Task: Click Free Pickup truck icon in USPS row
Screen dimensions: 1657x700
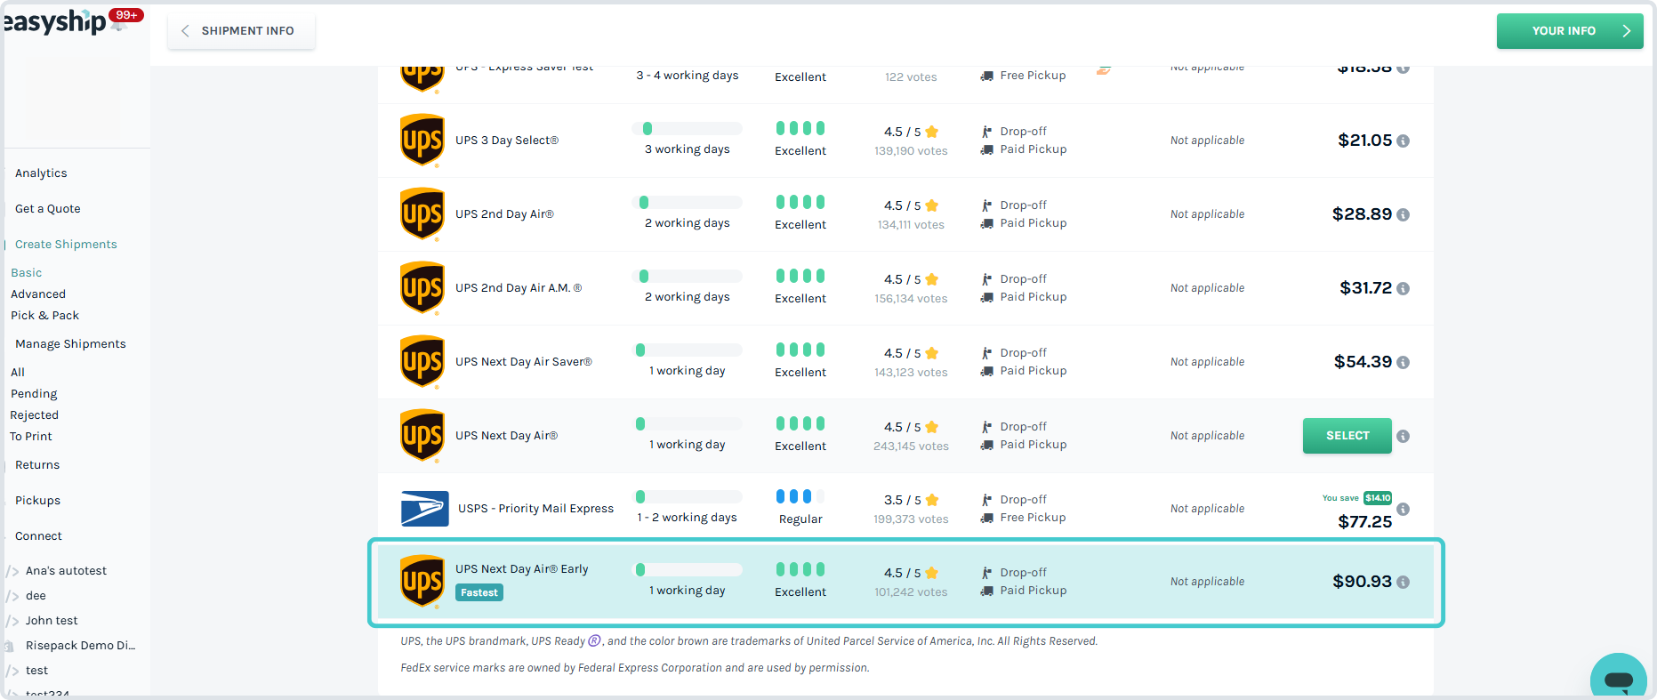Action: [986, 518]
